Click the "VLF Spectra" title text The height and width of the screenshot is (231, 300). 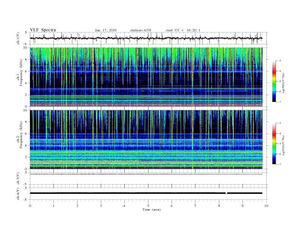coord(43,30)
